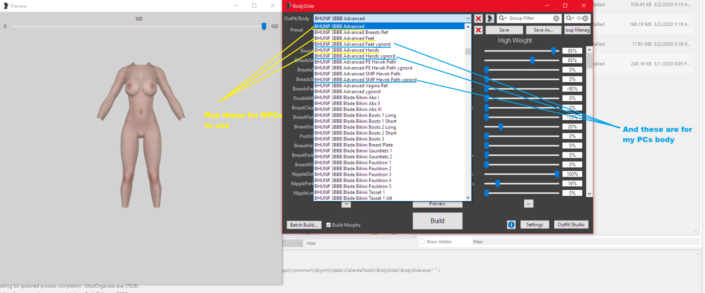Select BHUNP 3BBB Advanced from the list

[x=389, y=26]
